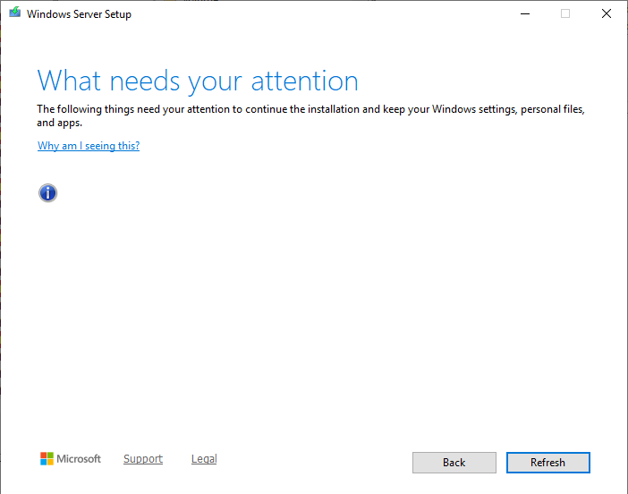Click the Windows Server Setup title bar icon

coord(15,13)
